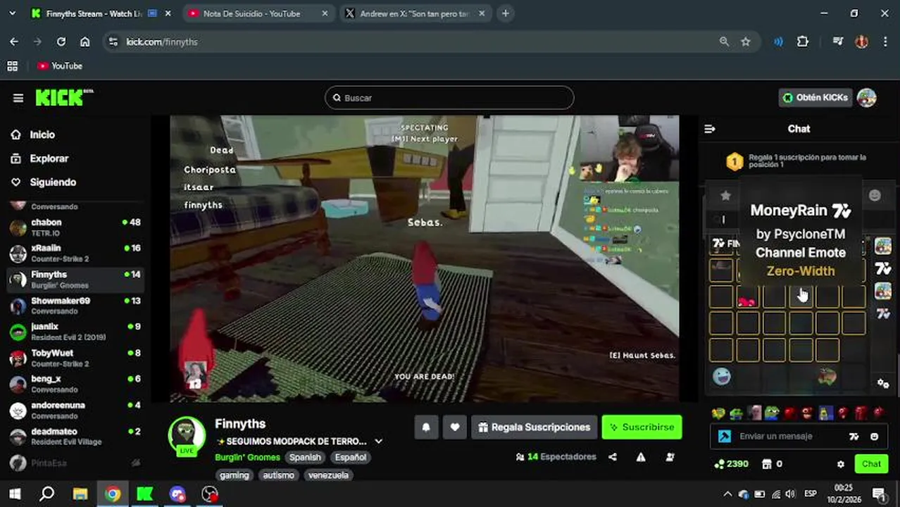Select the Finnyths Stream browser tab
Image resolution: width=900 pixels, height=507 pixels.
[x=102, y=13]
